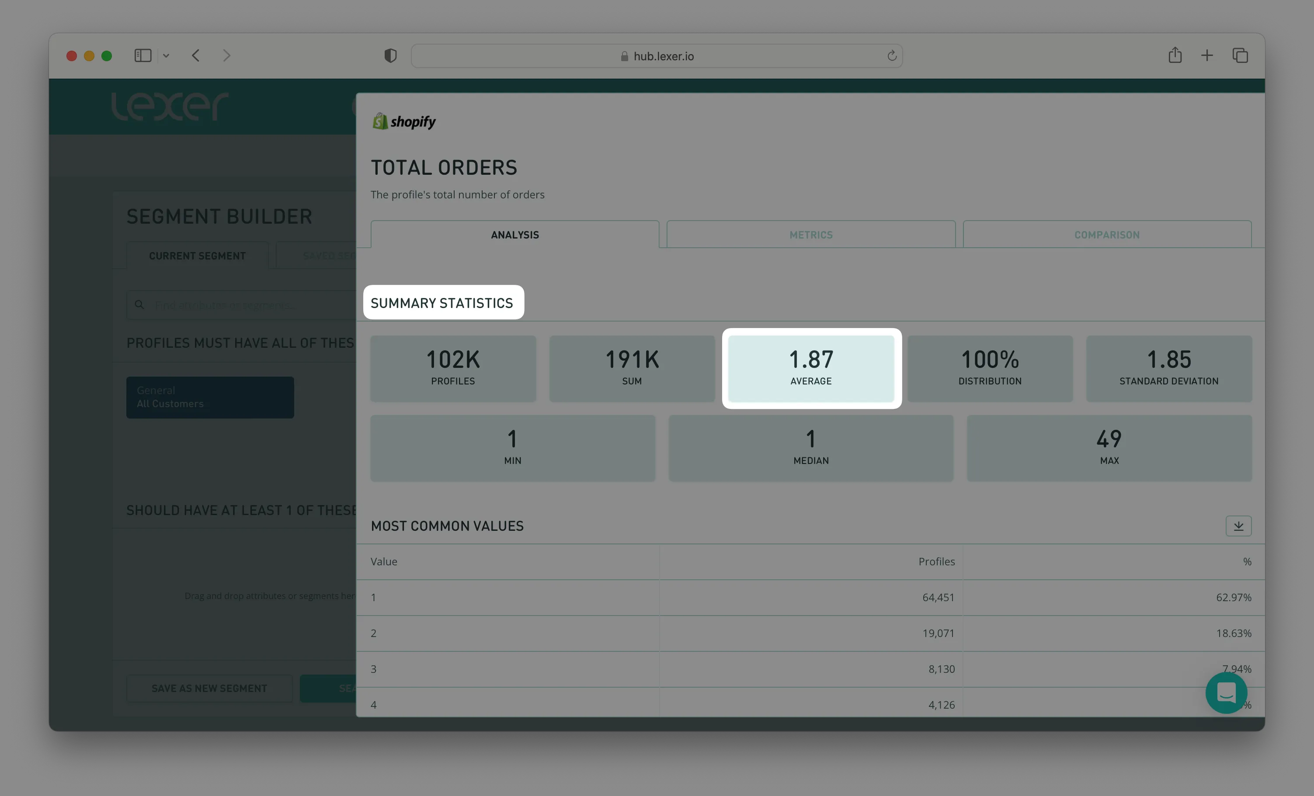
Task: Switch to the Comparison tab
Action: pyautogui.click(x=1106, y=235)
